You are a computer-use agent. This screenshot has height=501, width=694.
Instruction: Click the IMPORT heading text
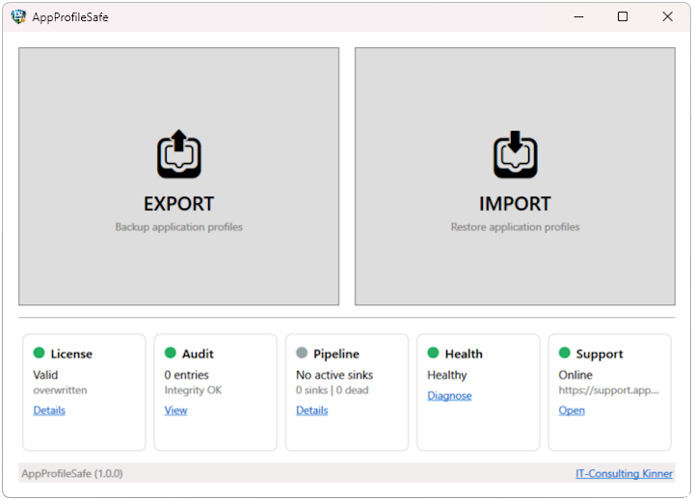tap(515, 204)
